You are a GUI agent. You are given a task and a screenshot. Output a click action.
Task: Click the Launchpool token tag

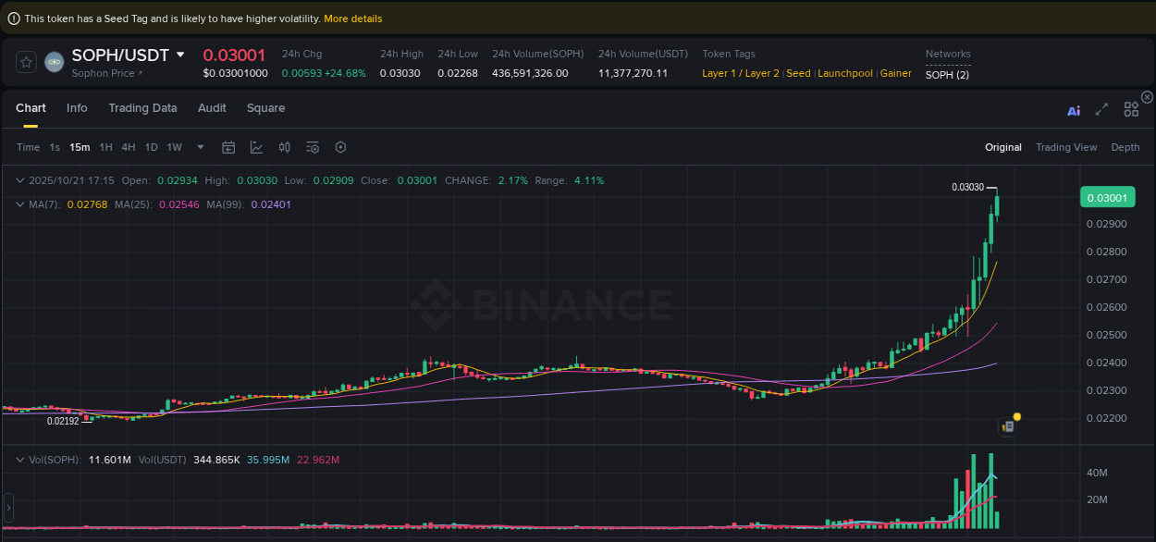click(x=844, y=72)
